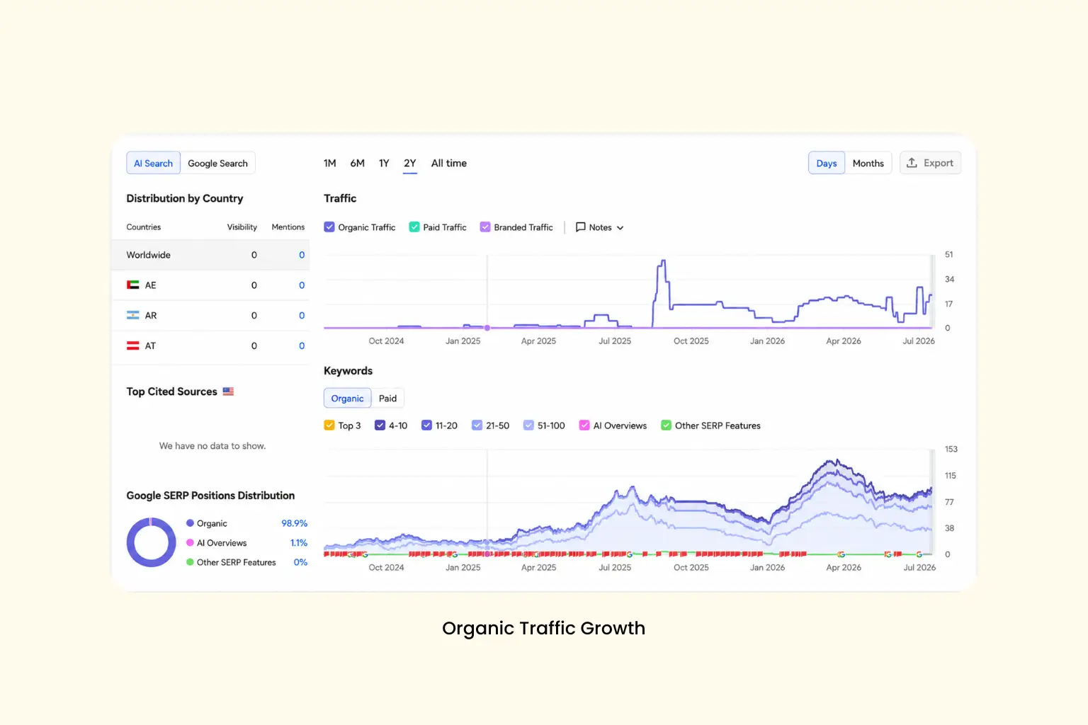Image resolution: width=1088 pixels, height=725 pixels.
Task: Click the Organic purple legend dot
Action: 190,523
